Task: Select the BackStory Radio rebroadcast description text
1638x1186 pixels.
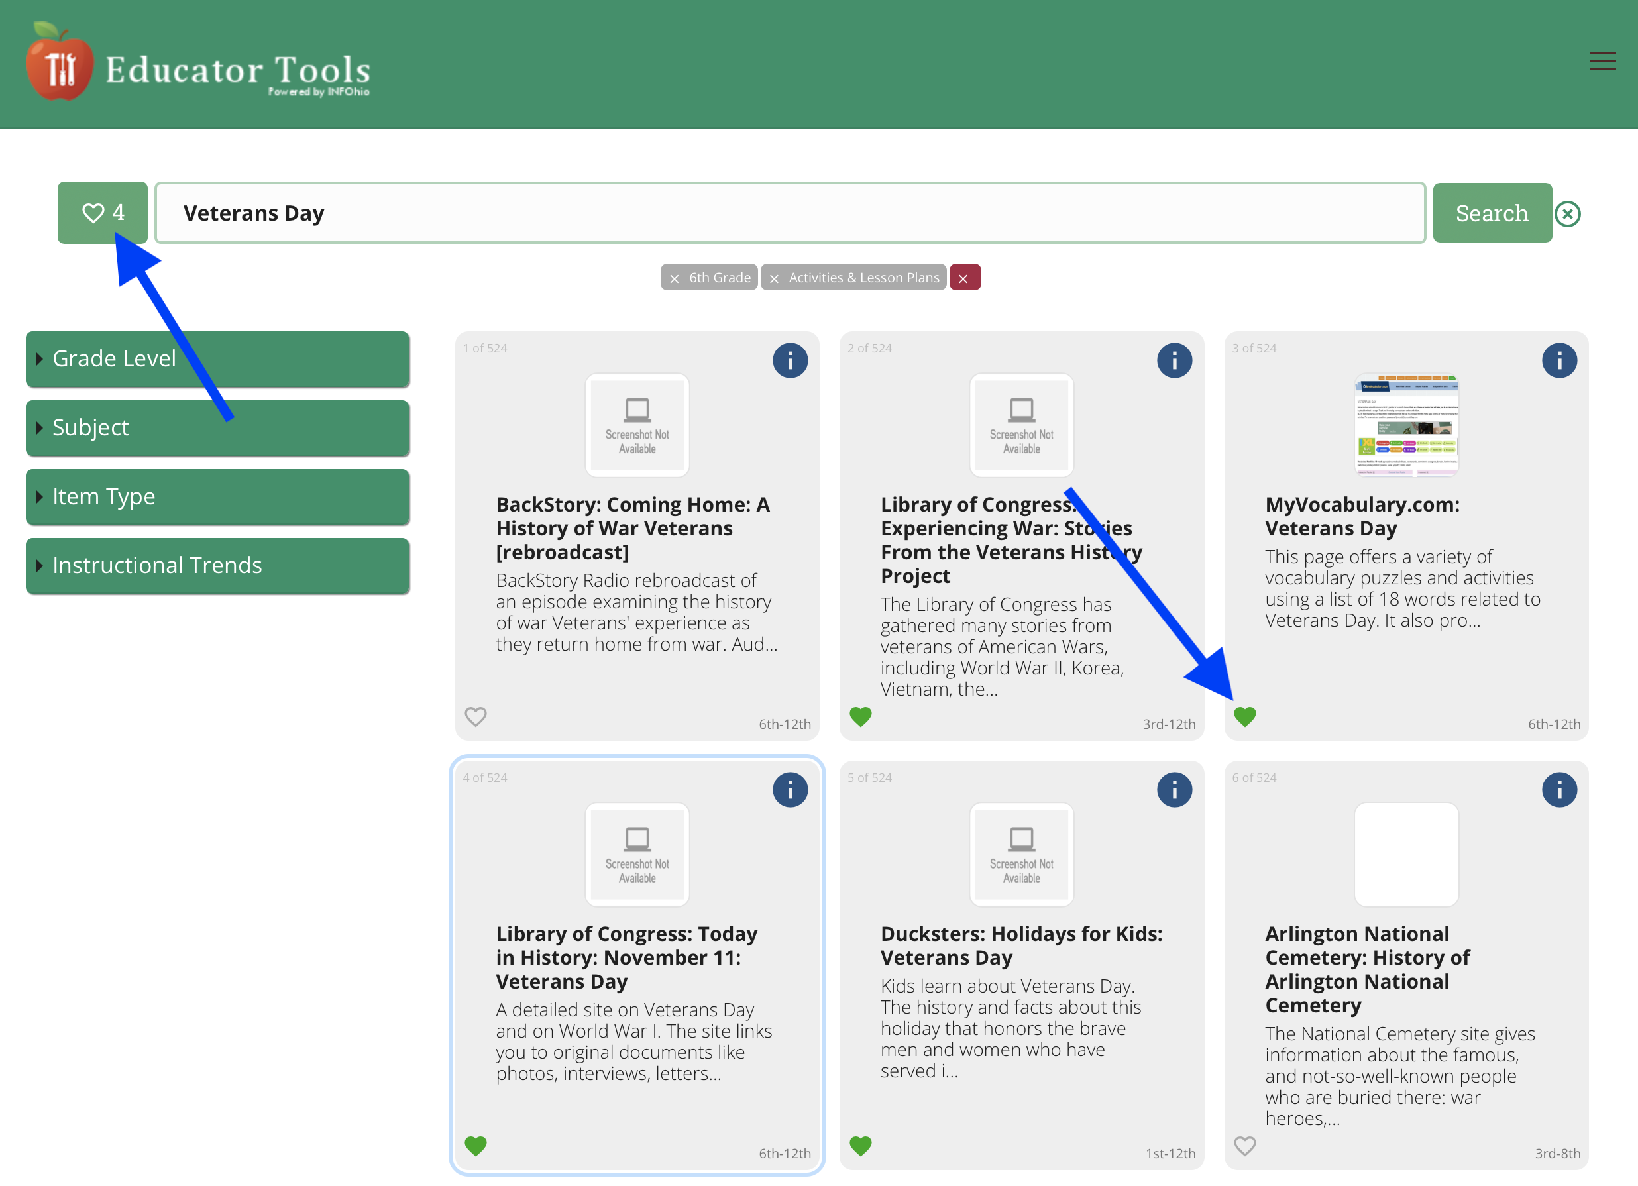Action: pyautogui.click(x=636, y=612)
